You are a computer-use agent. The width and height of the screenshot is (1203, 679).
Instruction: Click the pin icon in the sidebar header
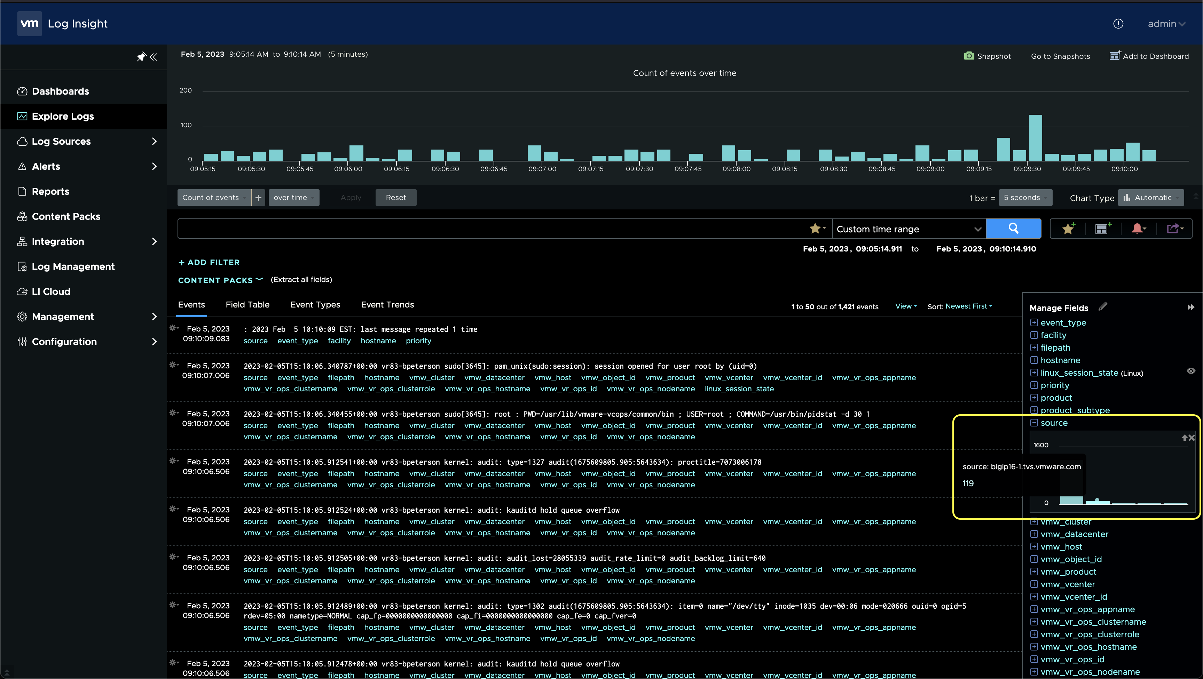(141, 57)
